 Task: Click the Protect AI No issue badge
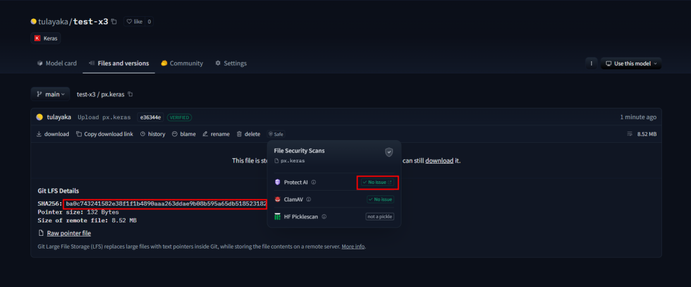377,182
